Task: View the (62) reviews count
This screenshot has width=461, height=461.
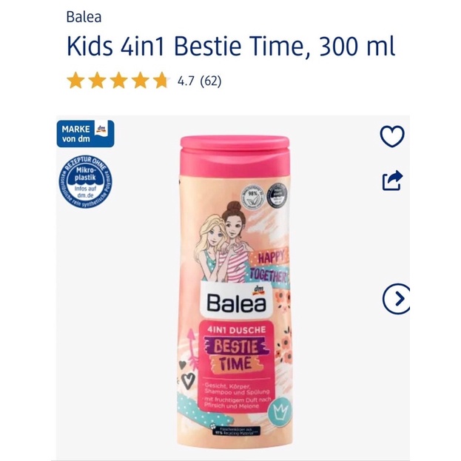Action: [210, 81]
